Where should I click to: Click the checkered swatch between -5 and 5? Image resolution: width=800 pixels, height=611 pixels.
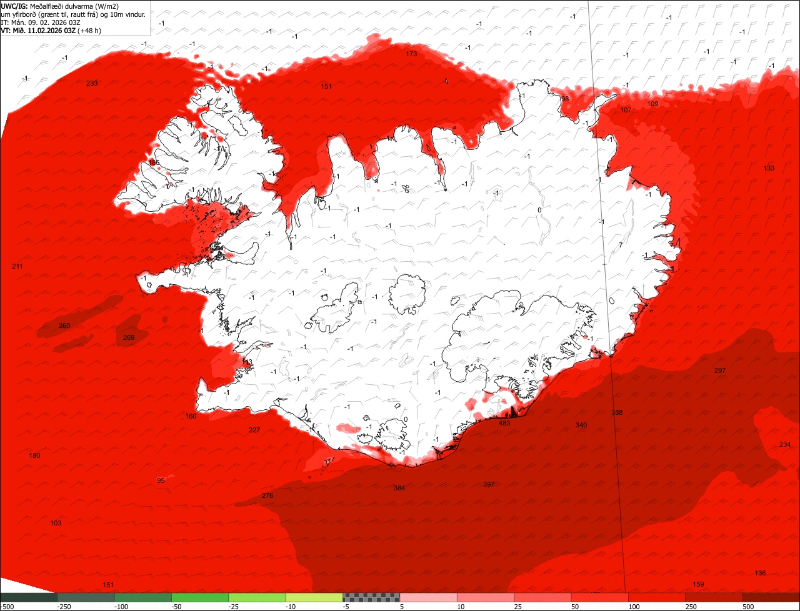[371, 597]
